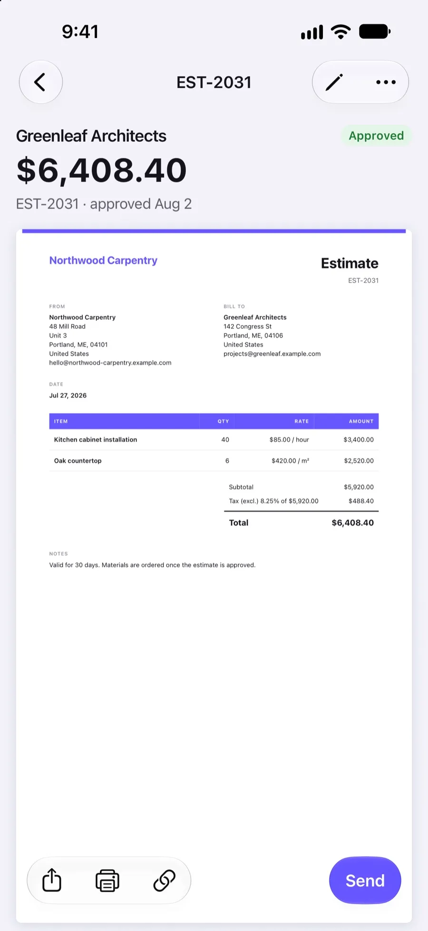
Task: Tap the $2,520.00 amount
Action: pos(359,461)
